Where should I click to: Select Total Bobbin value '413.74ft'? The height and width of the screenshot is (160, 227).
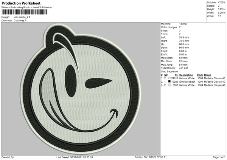click(183, 68)
